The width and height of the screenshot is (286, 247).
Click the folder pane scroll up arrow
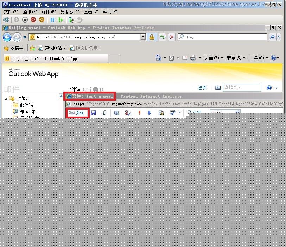[61, 96]
